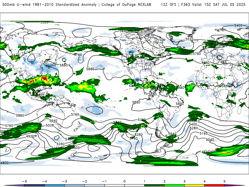
Task: Click the '5160' contour label south of Africa
Action: 204,134
